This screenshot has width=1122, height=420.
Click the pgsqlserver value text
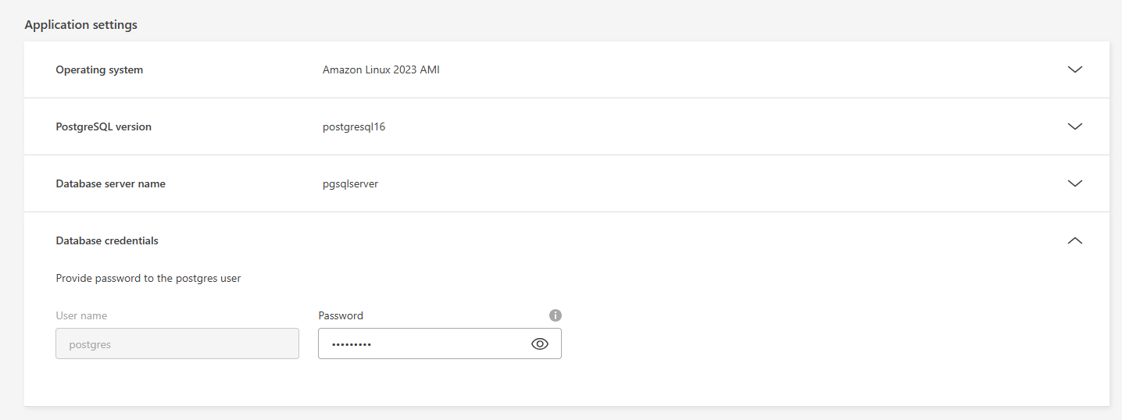click(x=350, y=183)
